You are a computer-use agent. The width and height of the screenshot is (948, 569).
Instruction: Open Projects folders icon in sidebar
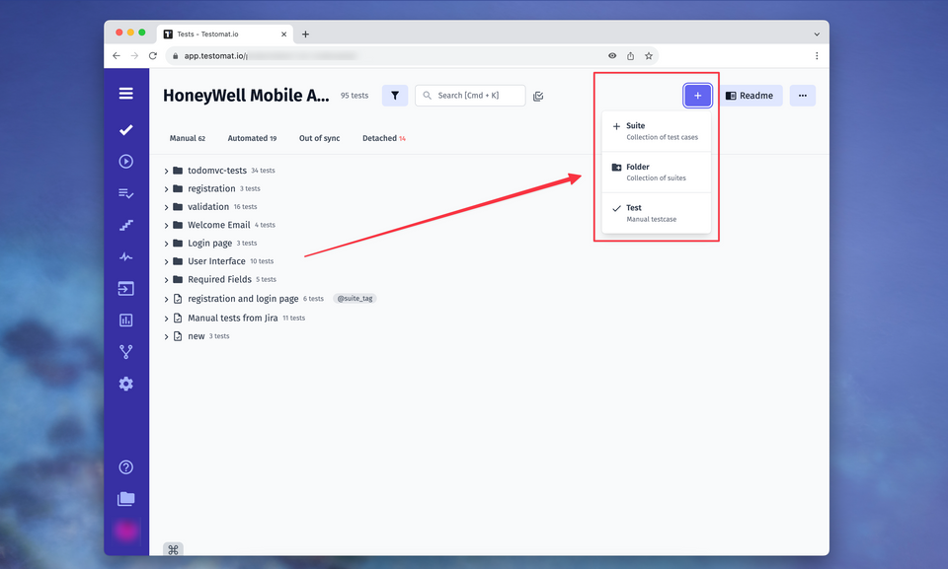click(x=125, y=498)
